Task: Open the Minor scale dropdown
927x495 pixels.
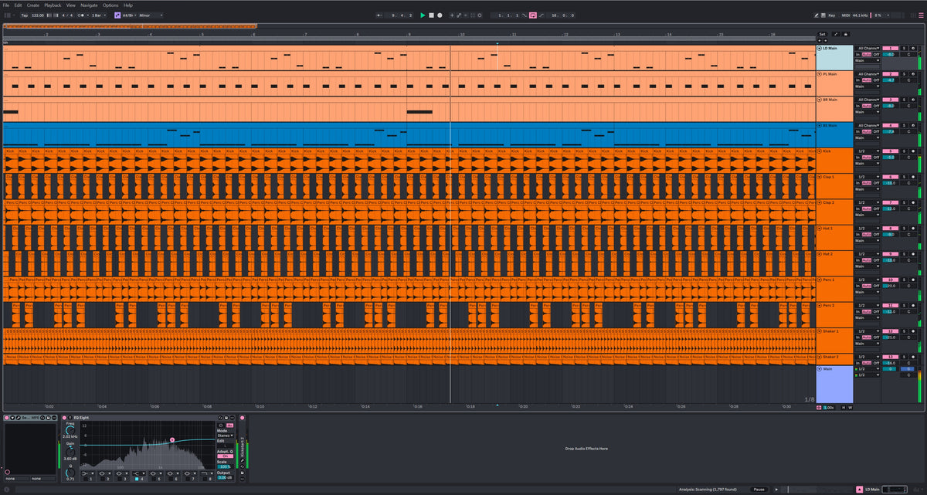Action: [x=151, y=15]
